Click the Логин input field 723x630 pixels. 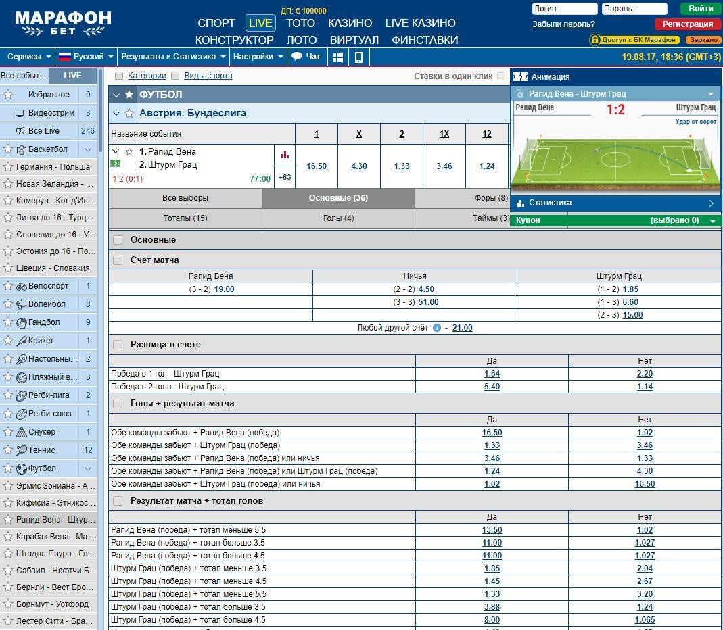point(565,9)
